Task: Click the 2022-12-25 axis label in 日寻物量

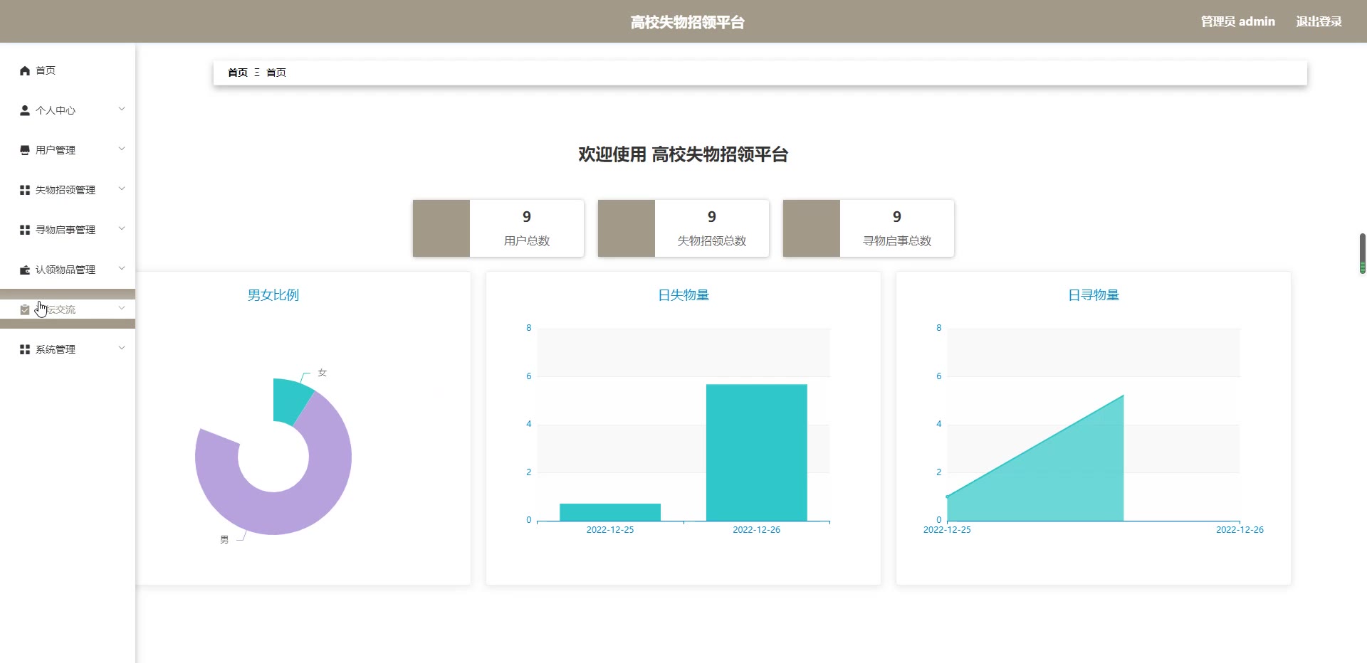Action: (947, 530)
